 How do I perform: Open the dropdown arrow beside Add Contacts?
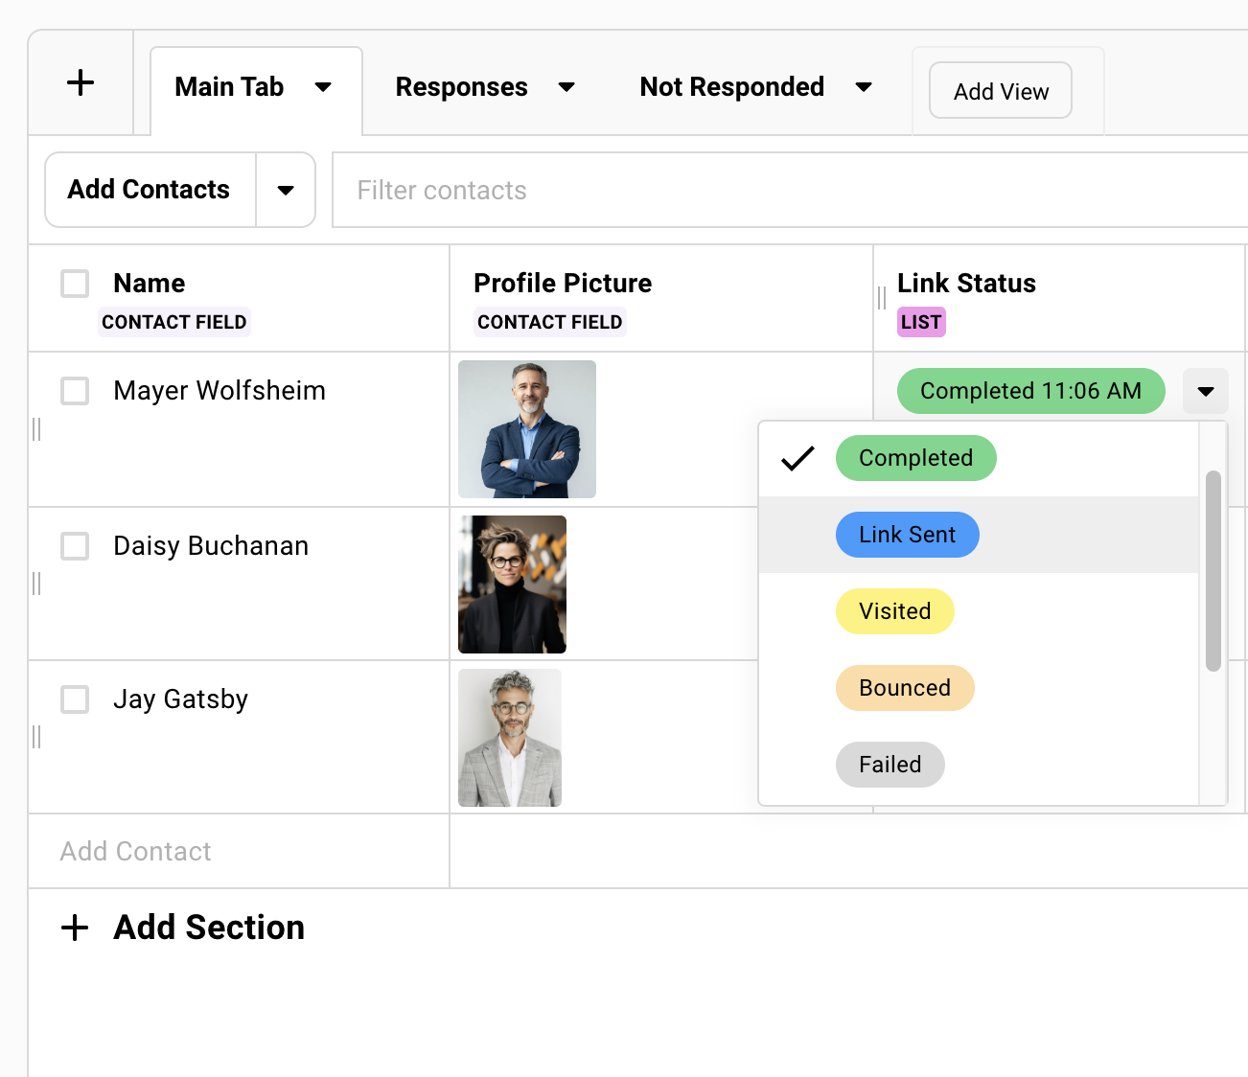(x=286, y=190)
